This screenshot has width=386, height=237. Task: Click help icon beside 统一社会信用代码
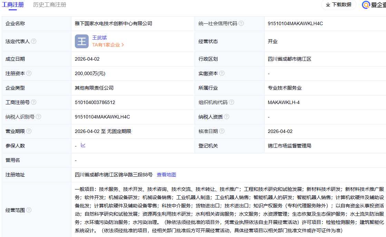click(x=241, y=23)
